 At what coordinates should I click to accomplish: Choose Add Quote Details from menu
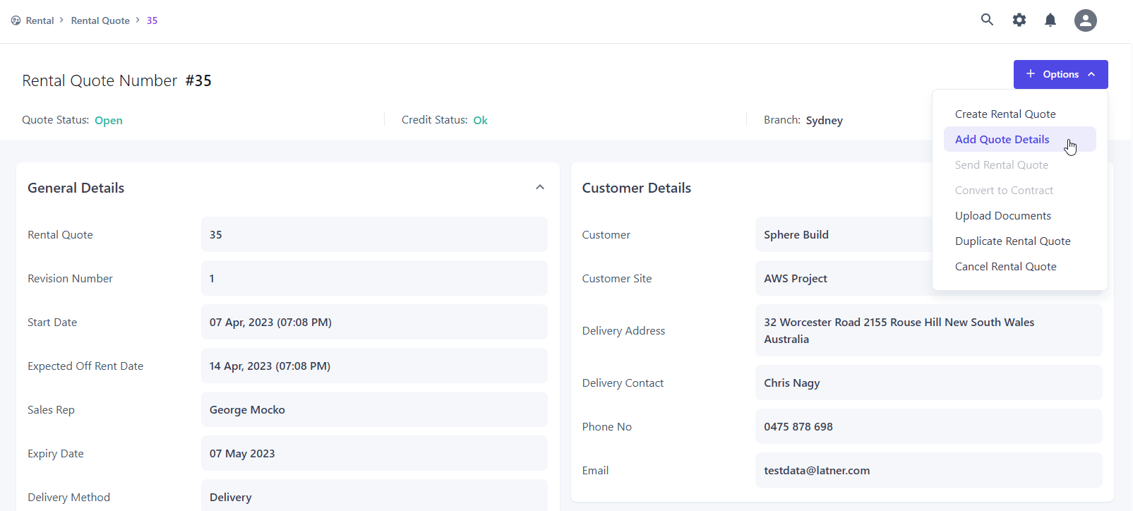pyautogui.click(x=1002, y=140)
